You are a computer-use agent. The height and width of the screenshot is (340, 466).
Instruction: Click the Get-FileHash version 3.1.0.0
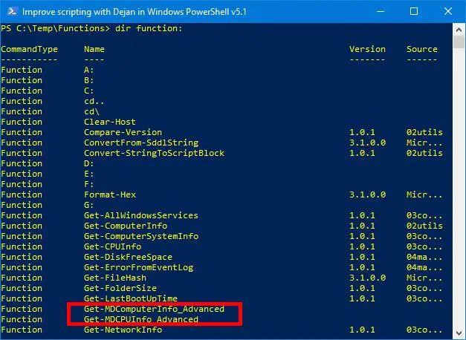pyautogui.click(x=367, y=278)
